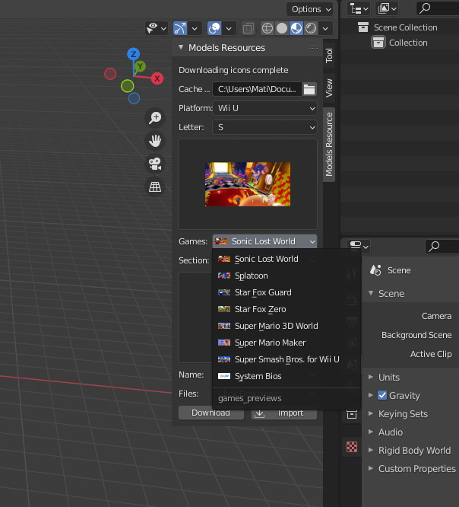Open the gizmo settings dropdown arrow

[195, 28]
